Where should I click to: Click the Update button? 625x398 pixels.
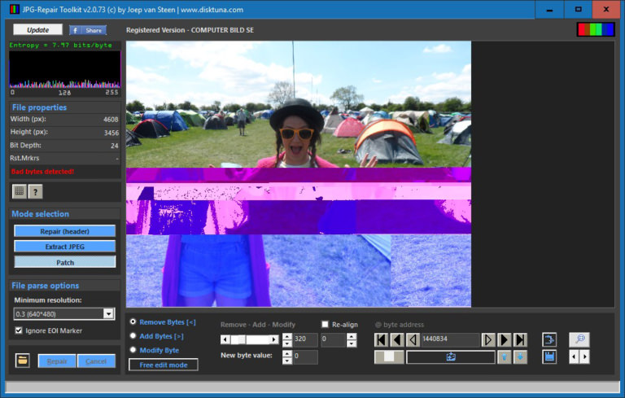[x=37, y=29]
